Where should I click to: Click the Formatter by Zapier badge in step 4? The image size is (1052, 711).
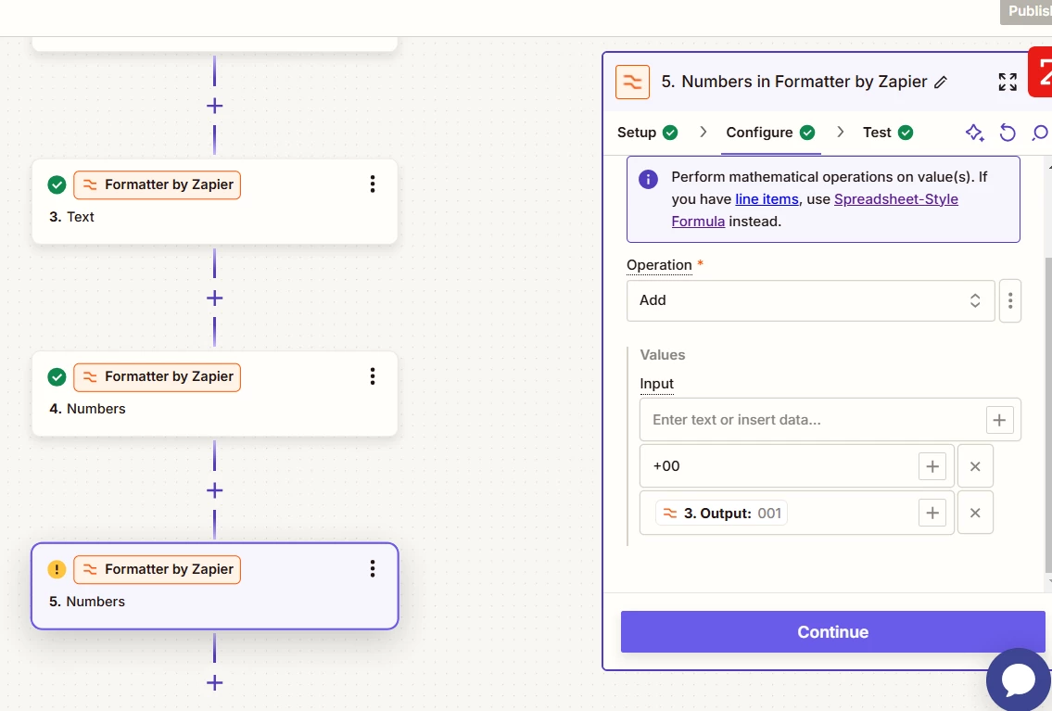(157, 377)
